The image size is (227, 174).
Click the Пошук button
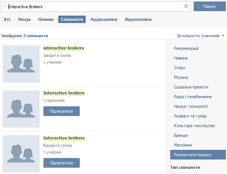[210, 6]
